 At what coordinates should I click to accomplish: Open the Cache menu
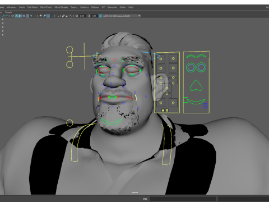point(123,7)
